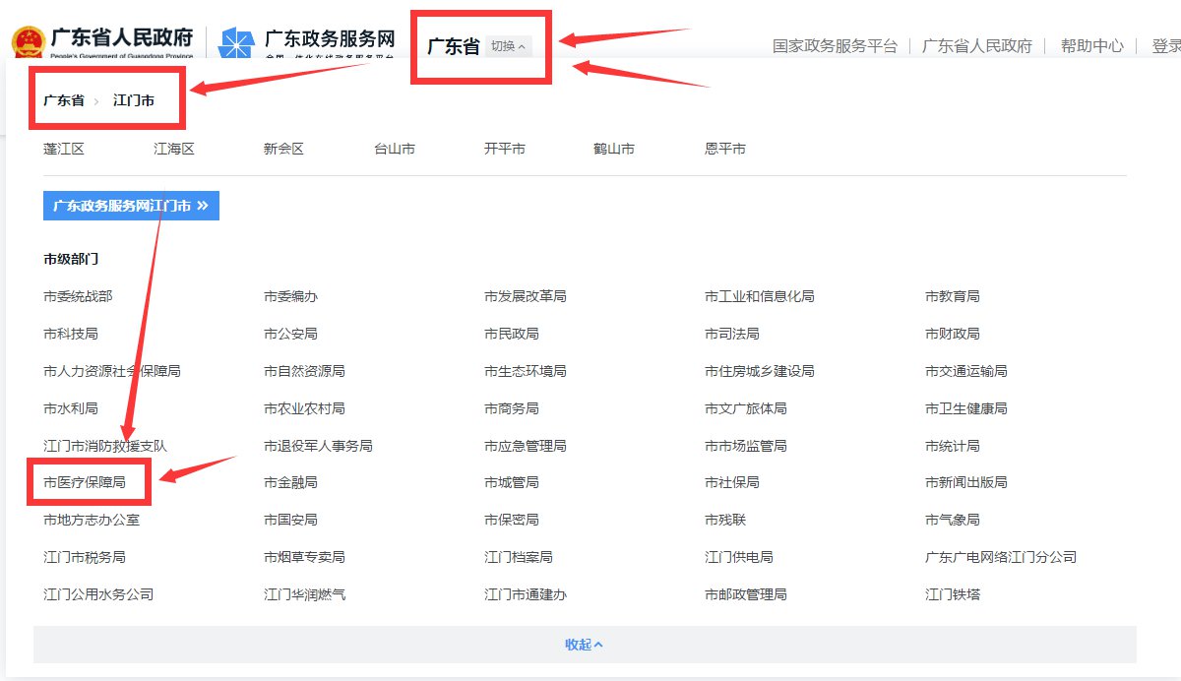This screenshot has width=1181, height=681.
Task: Open the 市医疗保障局 department link
Action: point(85,482)
